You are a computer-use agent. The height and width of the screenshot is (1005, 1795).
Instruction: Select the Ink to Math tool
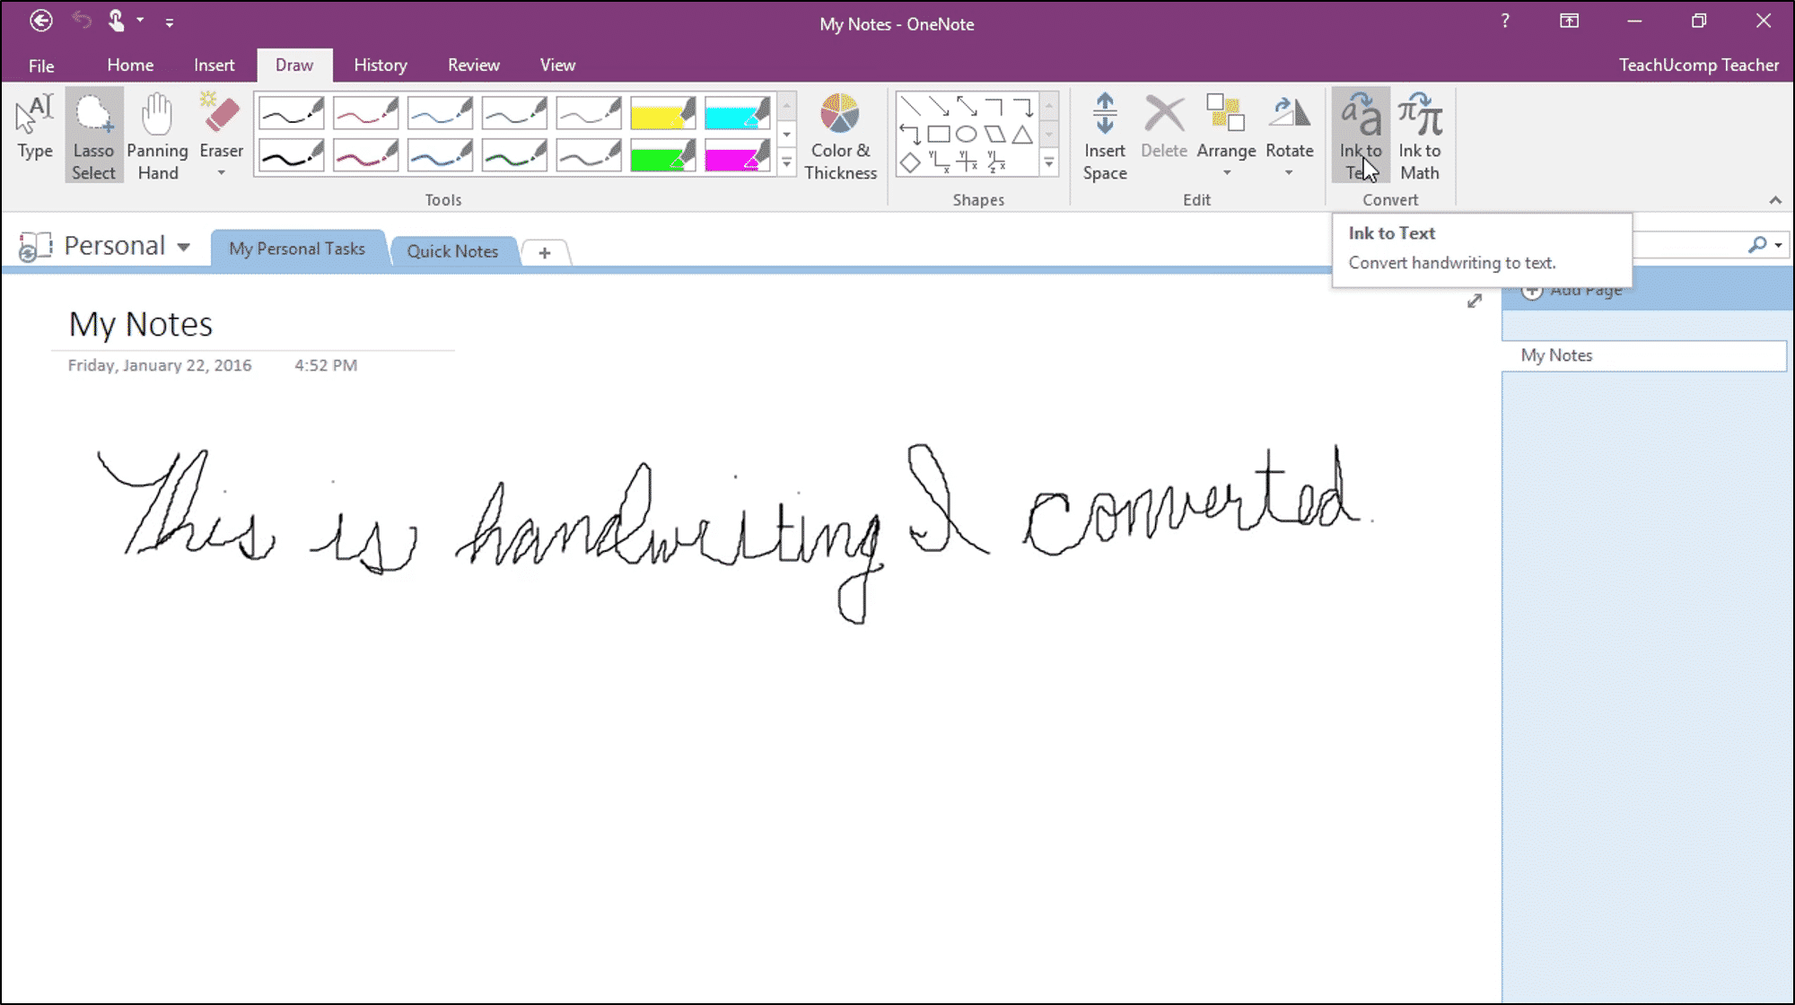point(1419,135)
